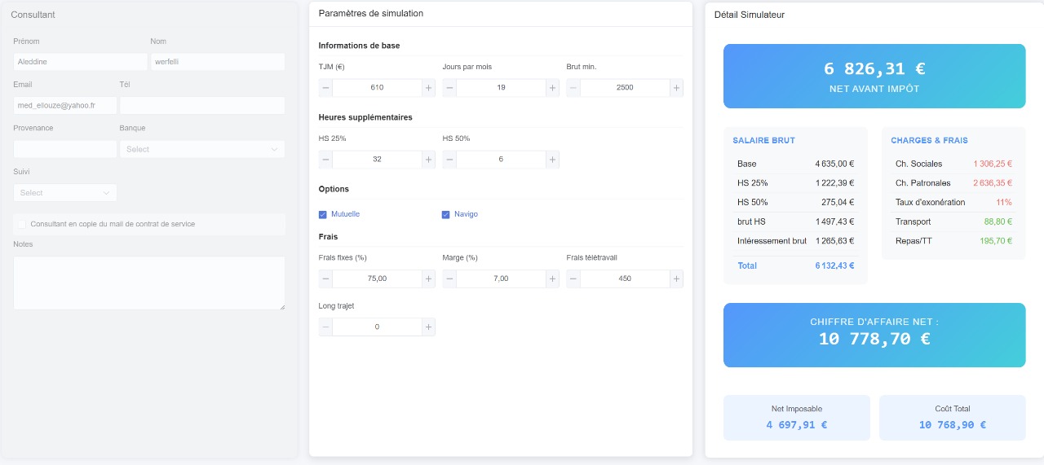Click the SALAIRE BRUT section heading
This screenshot has height=465, width=1044.
(763, 141)
